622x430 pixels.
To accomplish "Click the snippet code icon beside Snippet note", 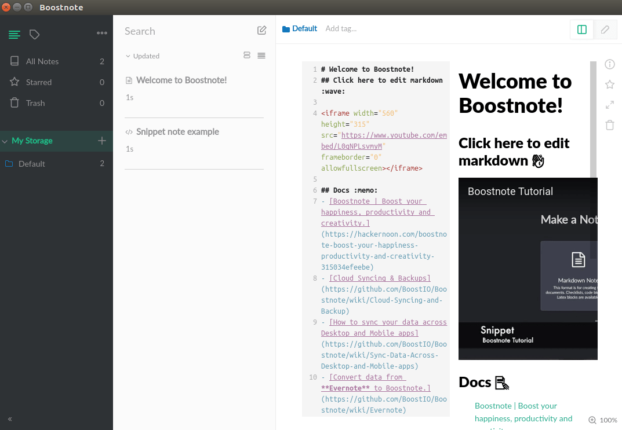I will point(129,132).
